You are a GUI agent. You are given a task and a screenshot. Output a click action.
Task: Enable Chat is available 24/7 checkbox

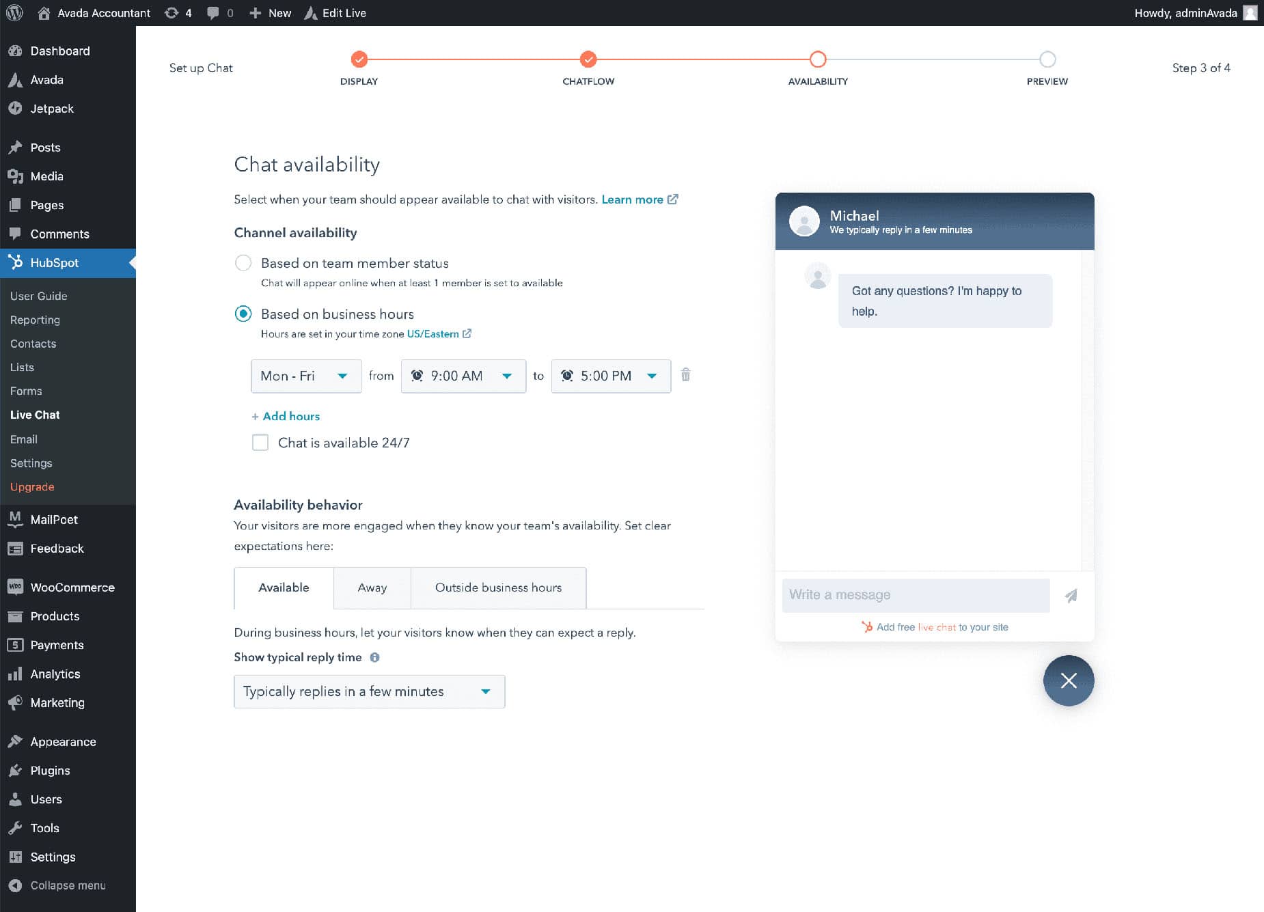[x=260, y=443]
